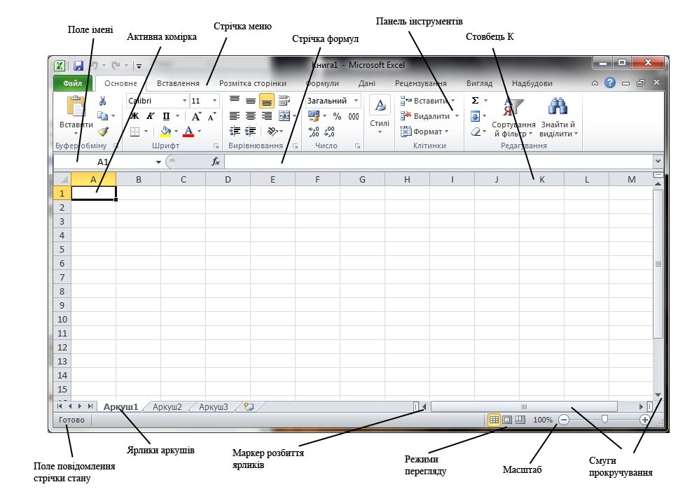Open the fill color dropdown arrow
The width and height of the screenshot is (692, 503).
pyautogui.click(x=176, y=132)
